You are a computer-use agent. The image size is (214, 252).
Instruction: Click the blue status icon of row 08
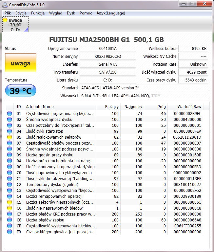[10, 149]
